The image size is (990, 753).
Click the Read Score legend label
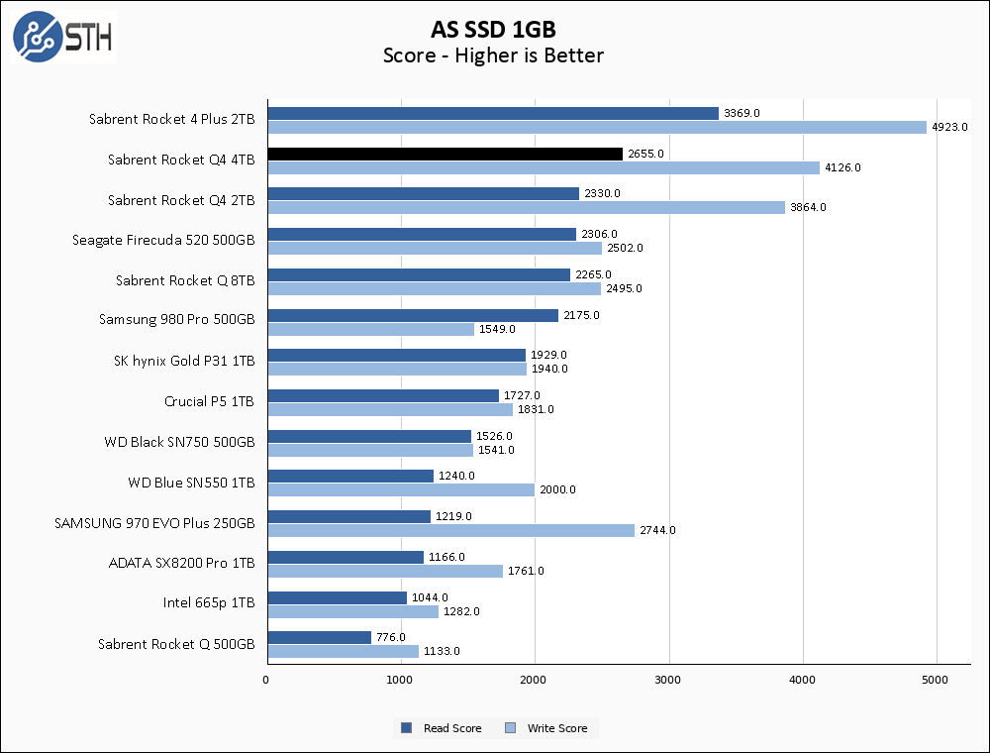[x=452, y=728]
